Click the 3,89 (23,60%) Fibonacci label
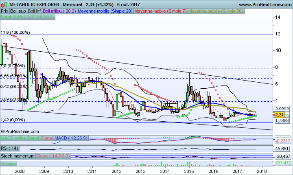This screenshot has height=175, width=293. click(x=13, y=99)
